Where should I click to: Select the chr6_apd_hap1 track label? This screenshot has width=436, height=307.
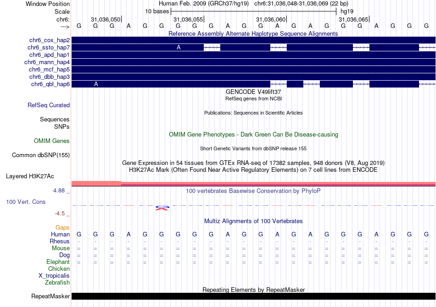50,55
